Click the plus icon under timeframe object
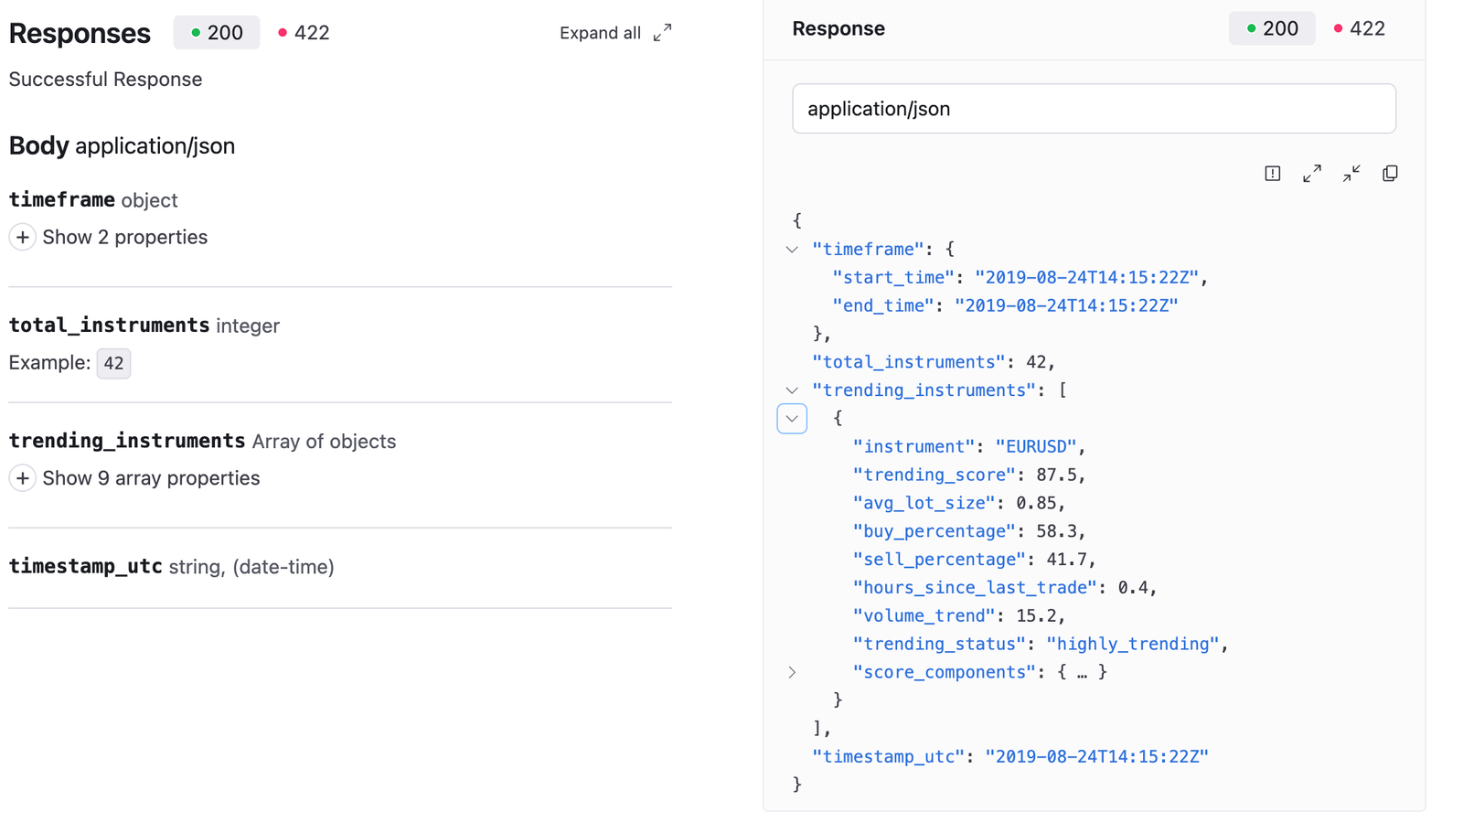This screenshot has width=1463, height=833. 23,238
